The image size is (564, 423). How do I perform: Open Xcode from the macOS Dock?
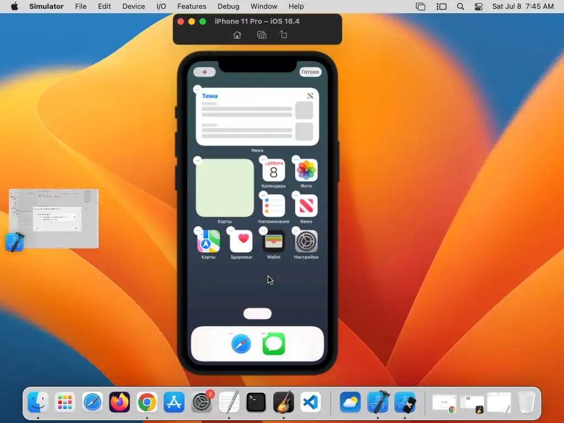click(x=378, y=402)
